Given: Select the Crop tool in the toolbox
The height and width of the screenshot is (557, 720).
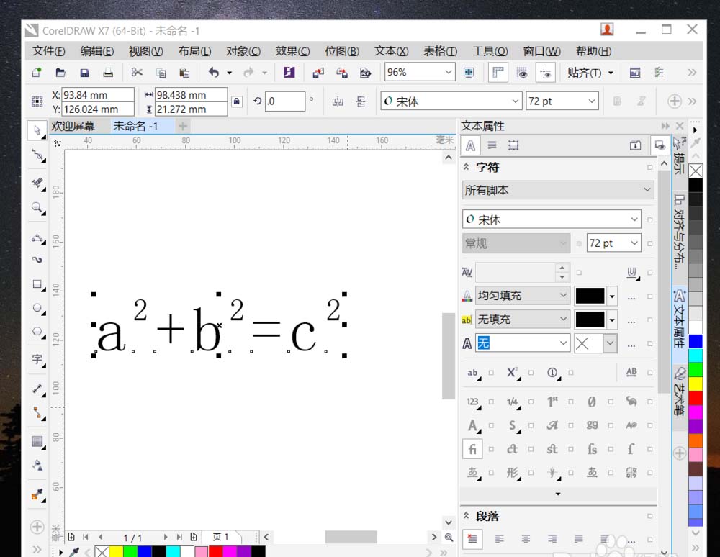Looking at the screenshot, I should pos(37,184).
